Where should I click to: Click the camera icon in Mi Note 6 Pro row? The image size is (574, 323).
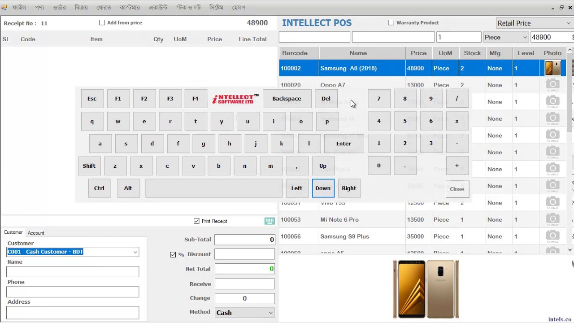tap(552, 219)
